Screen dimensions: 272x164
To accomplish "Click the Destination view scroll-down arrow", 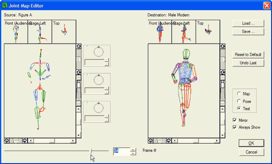I will [x=223, y=135].
